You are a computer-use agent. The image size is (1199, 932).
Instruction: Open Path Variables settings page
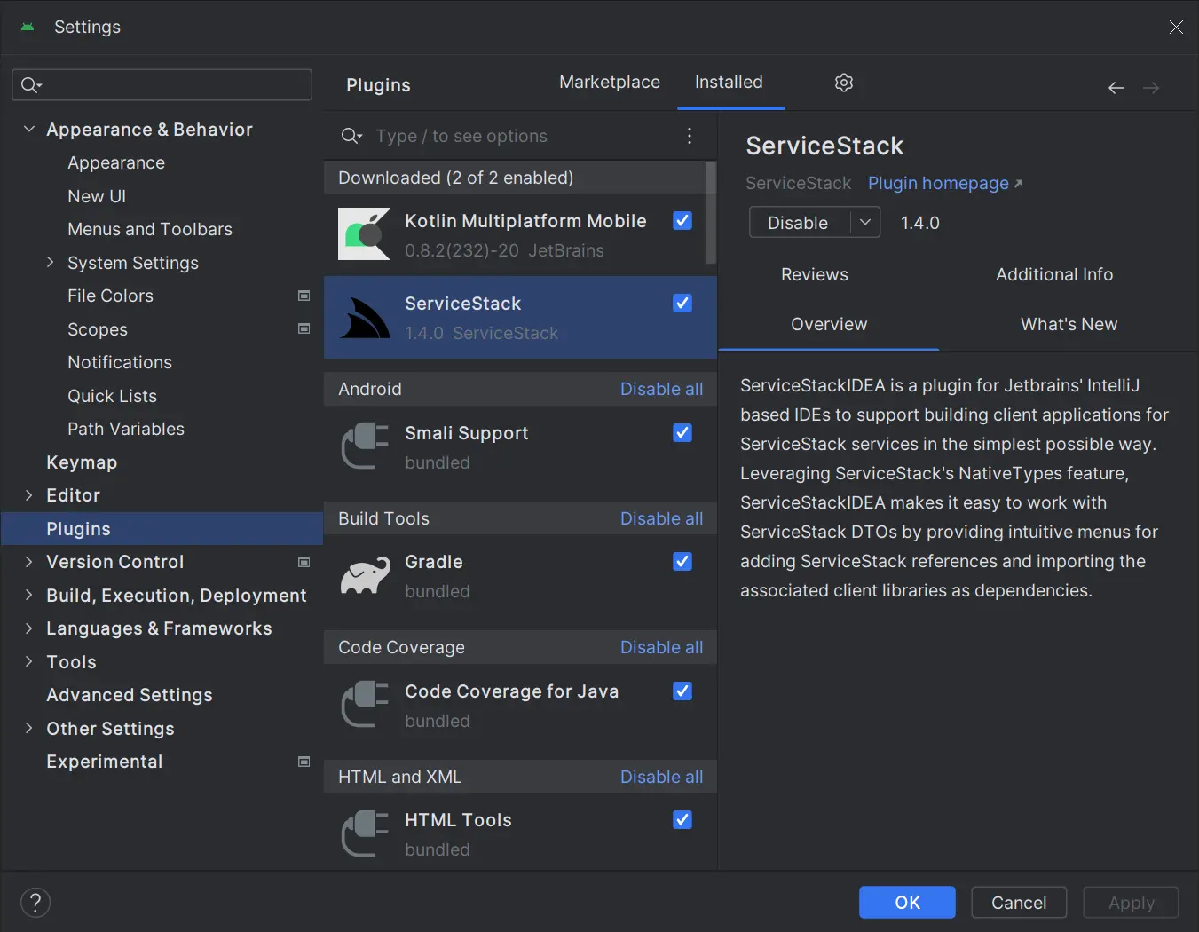[126, 429]
